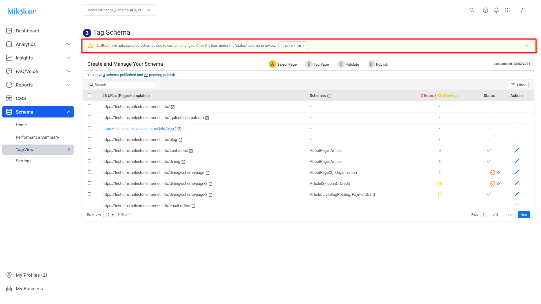Check the contact-us row

pos(90,150)
